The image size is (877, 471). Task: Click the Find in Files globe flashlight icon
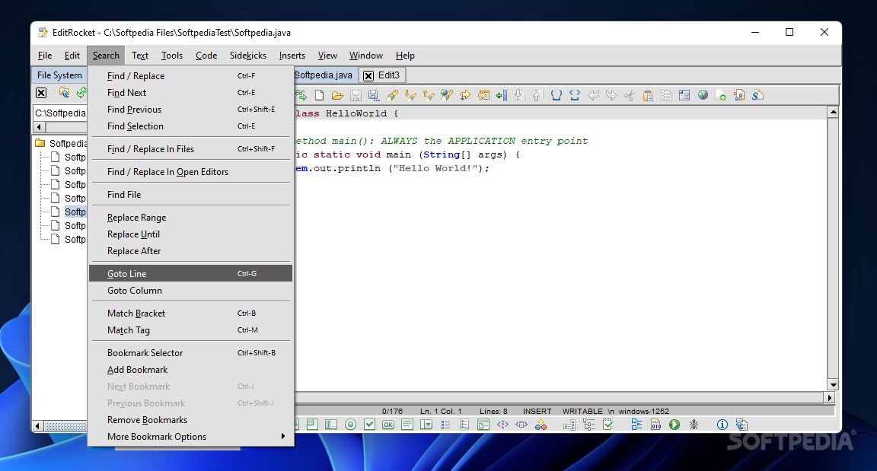pos(446,96)
